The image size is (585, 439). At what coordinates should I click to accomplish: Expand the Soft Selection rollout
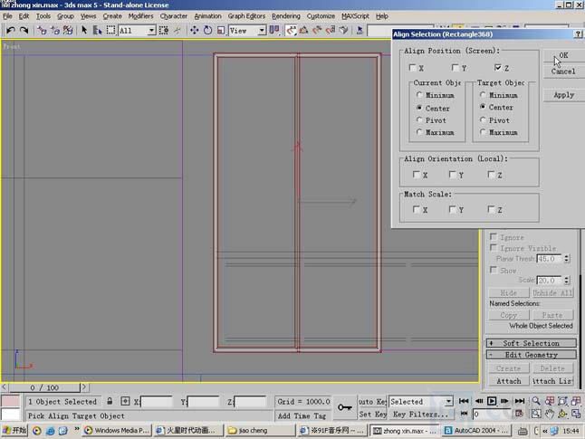(531, 343)
